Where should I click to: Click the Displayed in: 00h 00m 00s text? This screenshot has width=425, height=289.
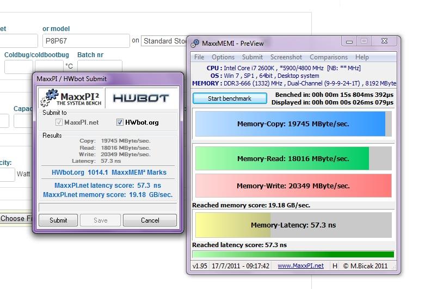(332, 102)
